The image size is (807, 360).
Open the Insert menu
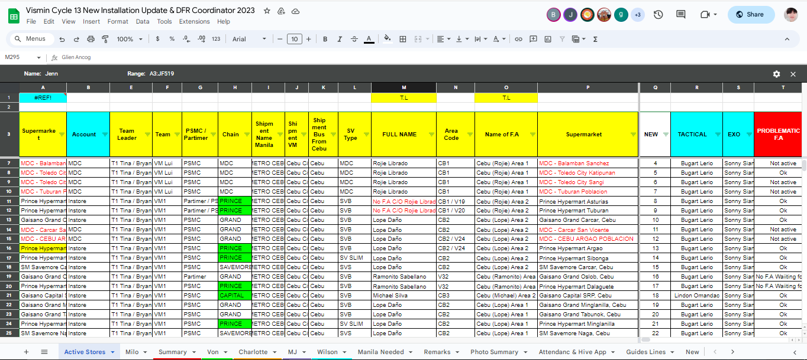pyautogui.click(x=92, y=21)
